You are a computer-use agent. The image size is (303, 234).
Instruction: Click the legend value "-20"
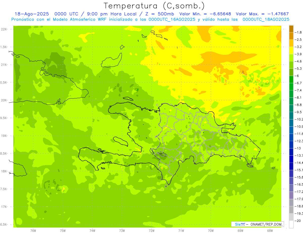[298, 221]
